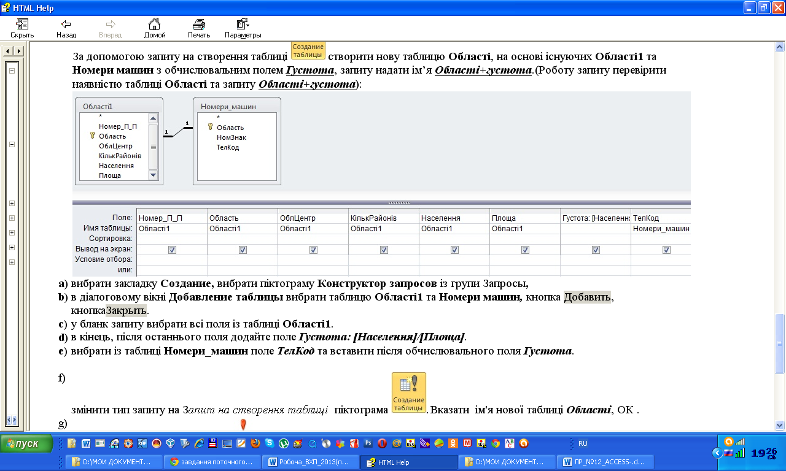Launch Chrome from quick launch
Image resolution: width=786 pixels, height=471 pixels.
click(x=495, y=443)
